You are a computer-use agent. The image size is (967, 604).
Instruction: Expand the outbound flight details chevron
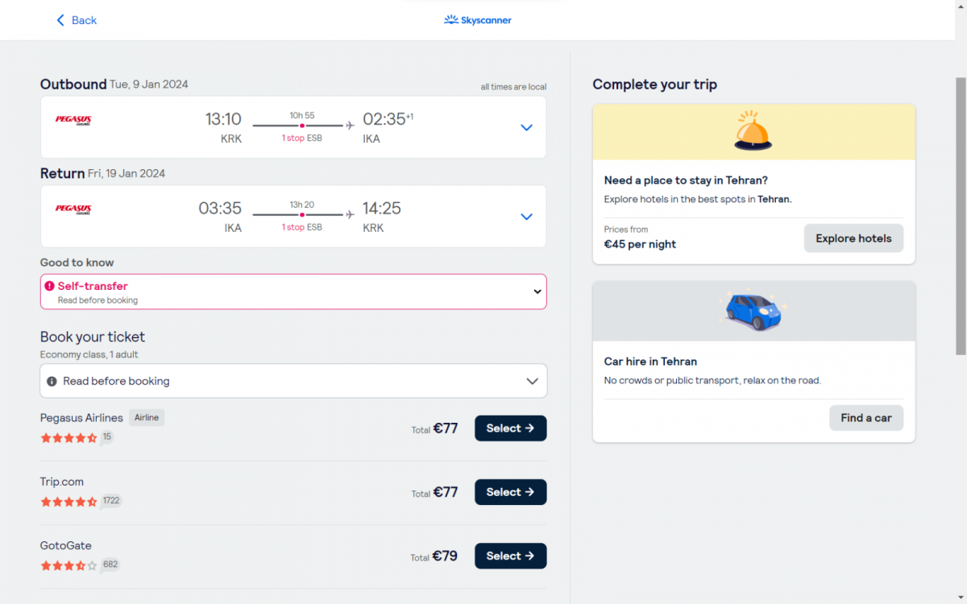526,127
